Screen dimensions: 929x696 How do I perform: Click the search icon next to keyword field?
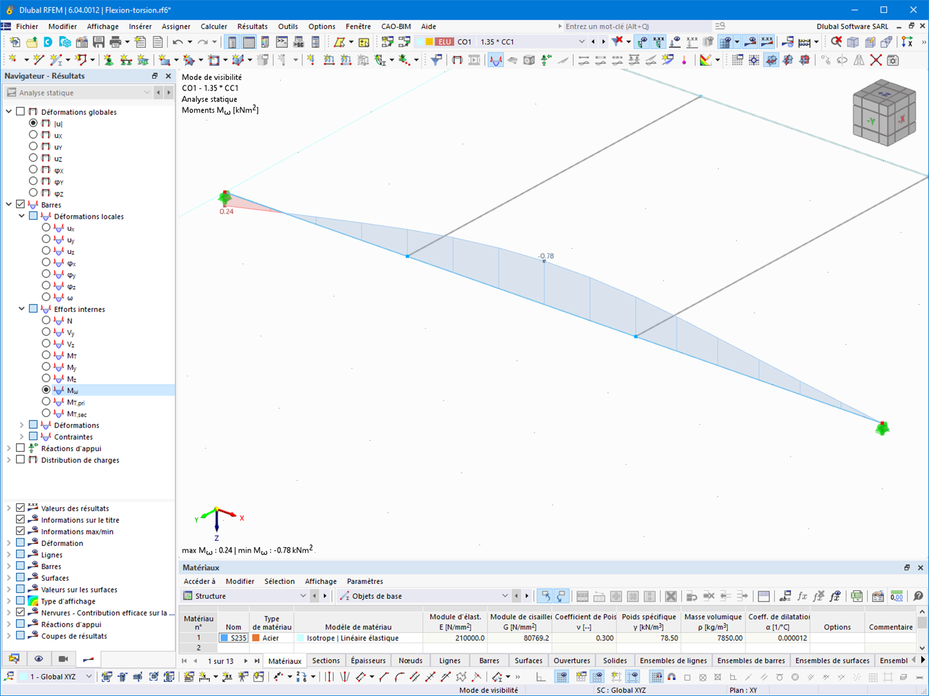[720, 26]
